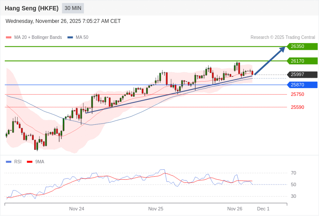The width and height of the screenshot is (319, 216).
Task: Toggle the MA 20 + Bollinger Bands label
Action: 38,38
